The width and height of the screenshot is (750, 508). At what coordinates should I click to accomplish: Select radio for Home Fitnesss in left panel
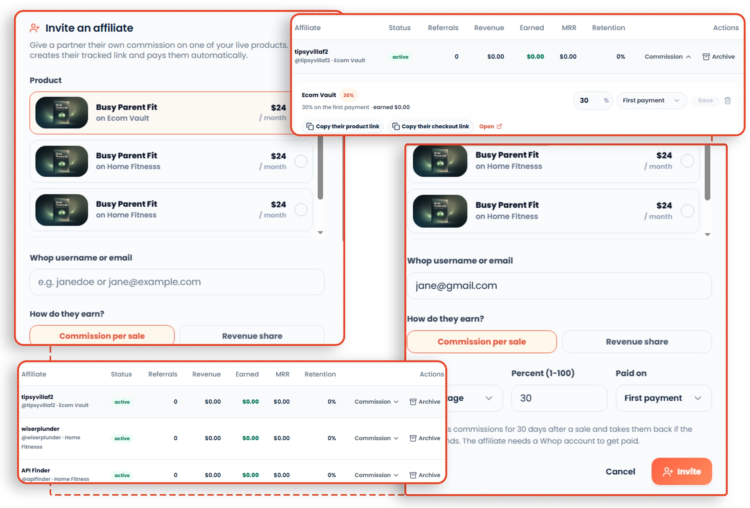pos(301,161)
